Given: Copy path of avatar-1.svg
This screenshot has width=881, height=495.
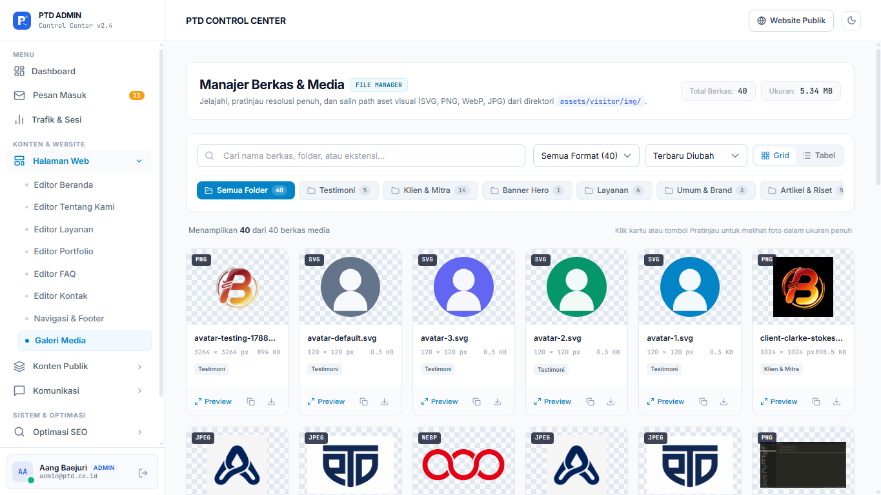Looking at the screenshot, I should 703,401.
